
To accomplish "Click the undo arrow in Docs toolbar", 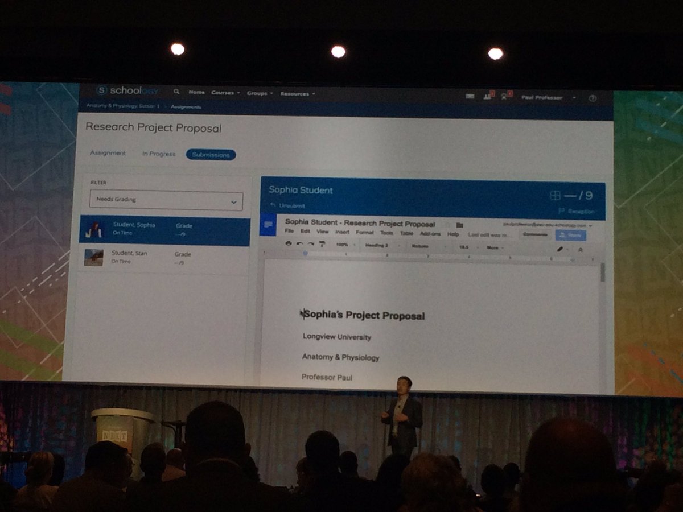I will click(299, 243).
